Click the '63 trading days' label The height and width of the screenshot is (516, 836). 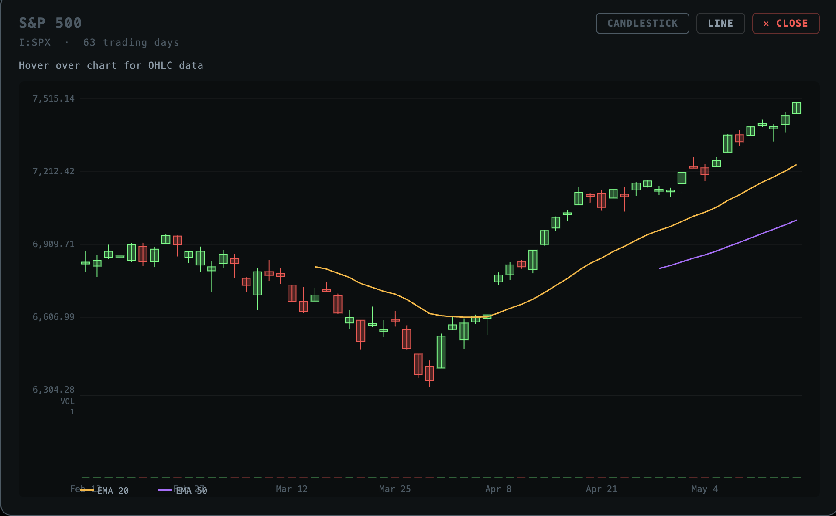pyautogui.click(x=131, y=43)
